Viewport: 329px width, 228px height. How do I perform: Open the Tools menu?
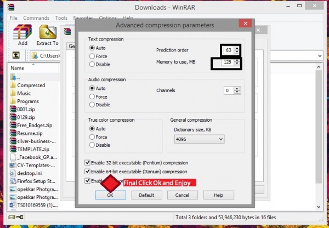(x=61, y=18)
